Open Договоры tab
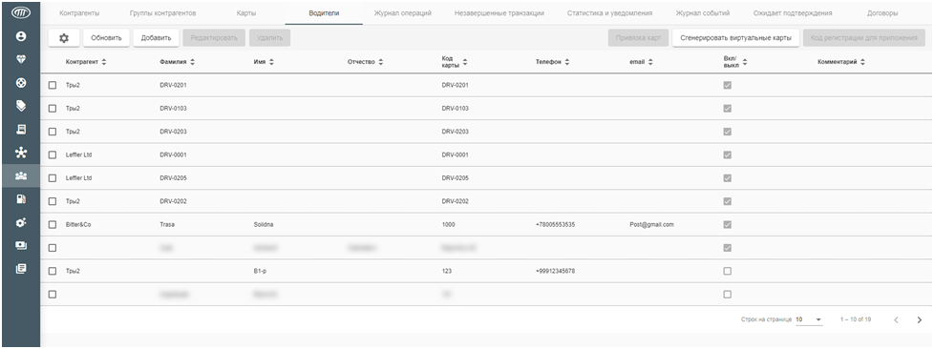Viewport: 934px width, 349px height. (x=882, y=12)
